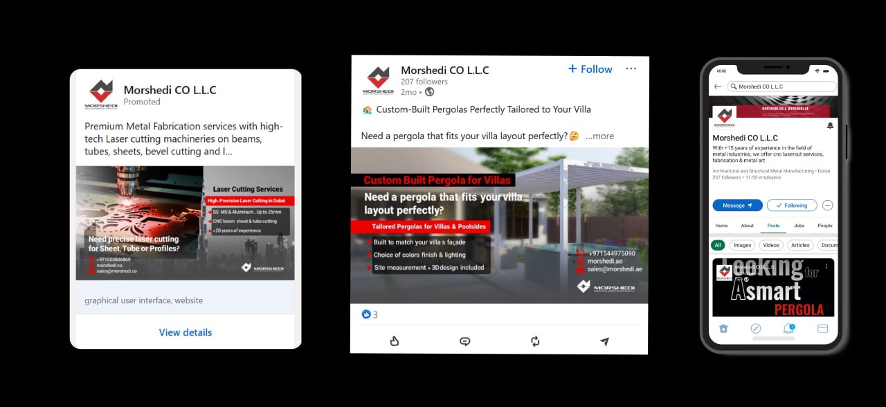Open the three-dot menu on the pergola post
Viewport: 886px width, 407px height.
[x=631, y=69]
